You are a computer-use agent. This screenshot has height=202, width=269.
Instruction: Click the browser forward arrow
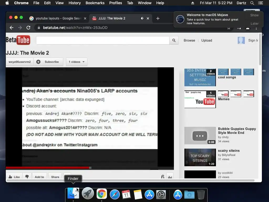(x=20, y=28)
